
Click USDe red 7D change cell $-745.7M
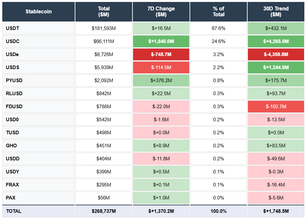(161, 54)
